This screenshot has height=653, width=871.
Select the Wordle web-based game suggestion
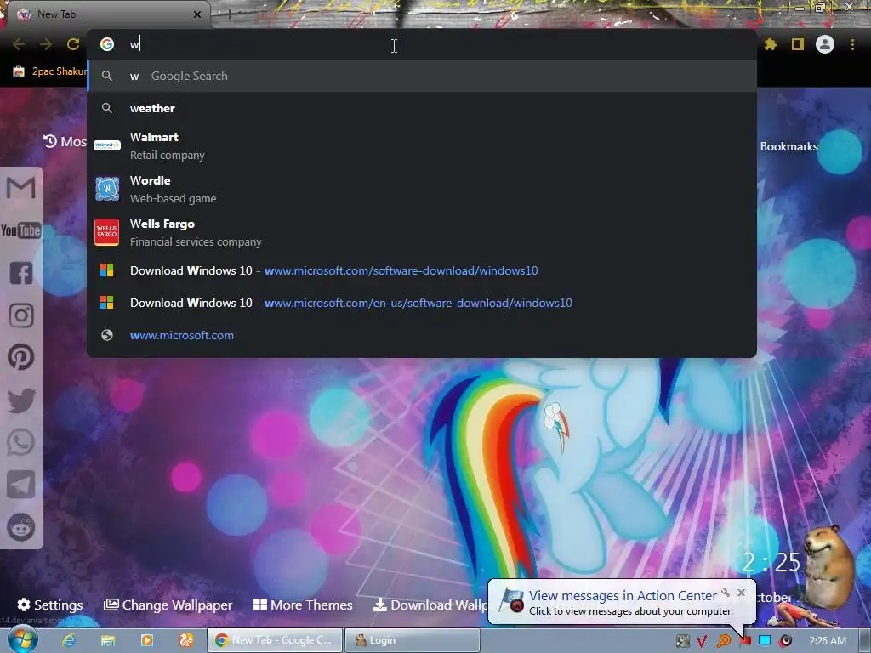pos(422,189)
